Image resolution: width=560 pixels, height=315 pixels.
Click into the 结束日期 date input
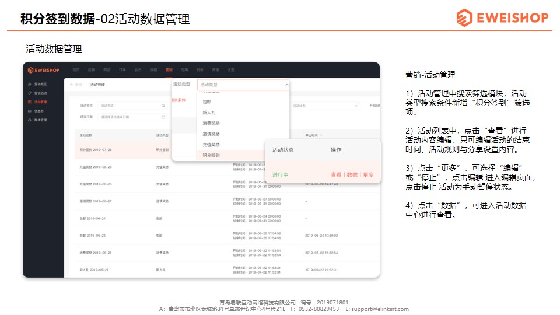click(x=132, y=117)
